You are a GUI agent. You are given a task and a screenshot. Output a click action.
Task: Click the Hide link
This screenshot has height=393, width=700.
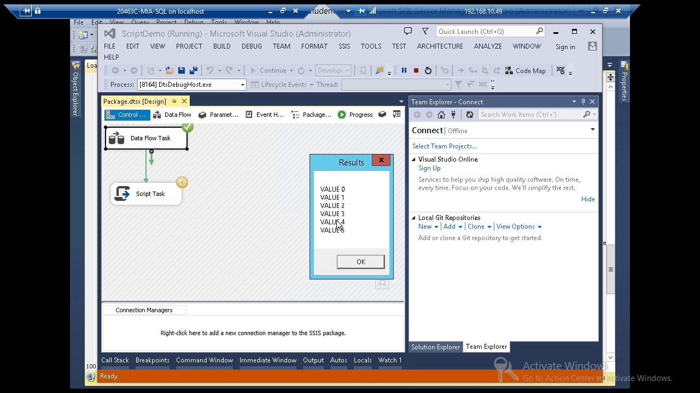point(588,199)
